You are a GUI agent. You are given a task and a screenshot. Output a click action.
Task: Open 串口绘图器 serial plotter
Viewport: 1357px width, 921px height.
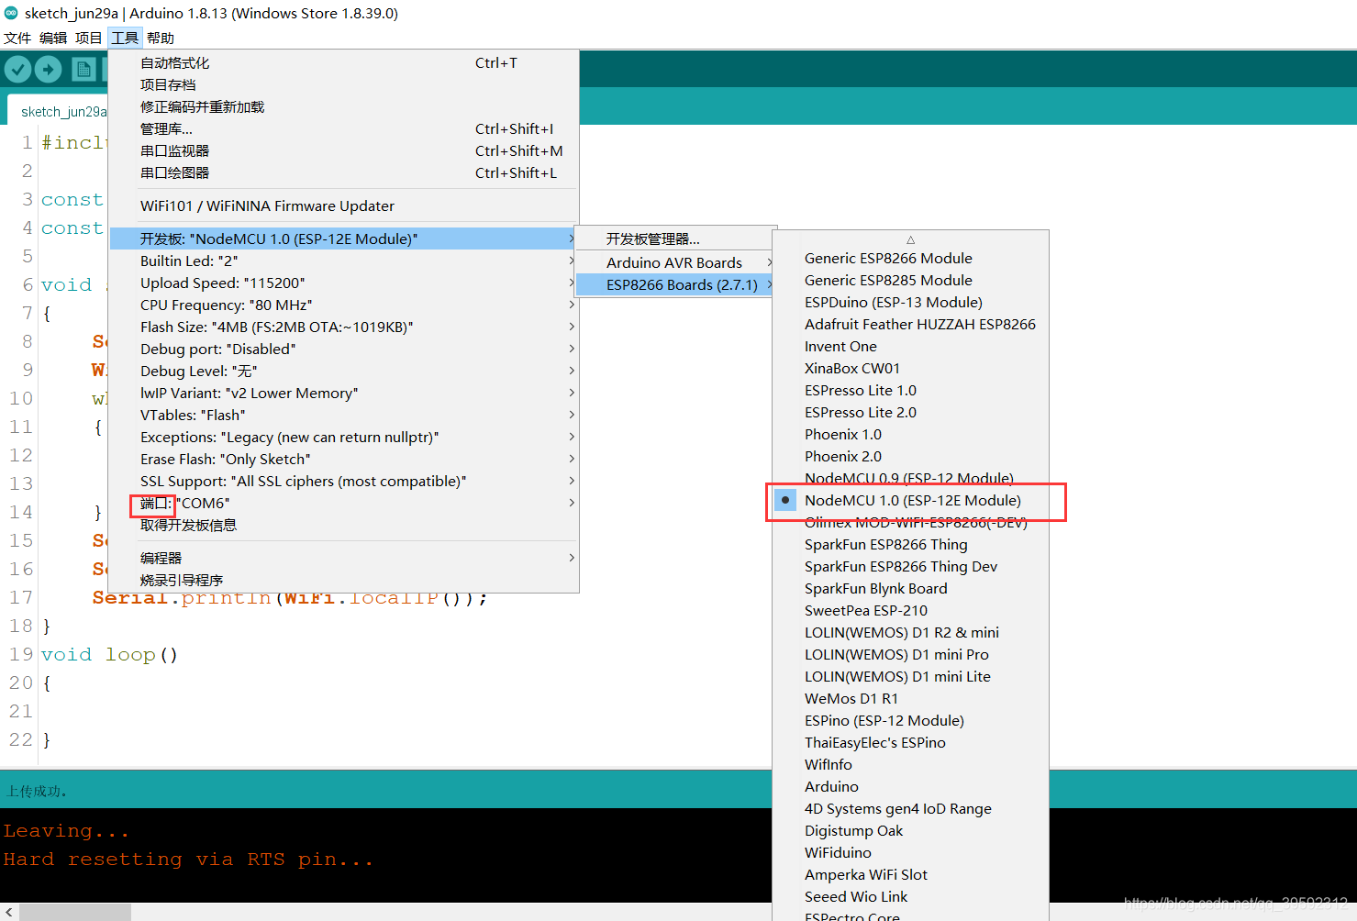(343, 172)
